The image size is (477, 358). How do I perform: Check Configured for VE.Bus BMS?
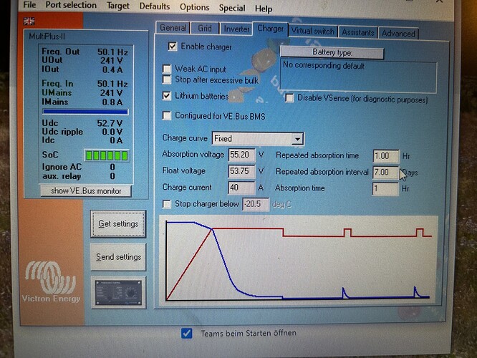(167, 115)
